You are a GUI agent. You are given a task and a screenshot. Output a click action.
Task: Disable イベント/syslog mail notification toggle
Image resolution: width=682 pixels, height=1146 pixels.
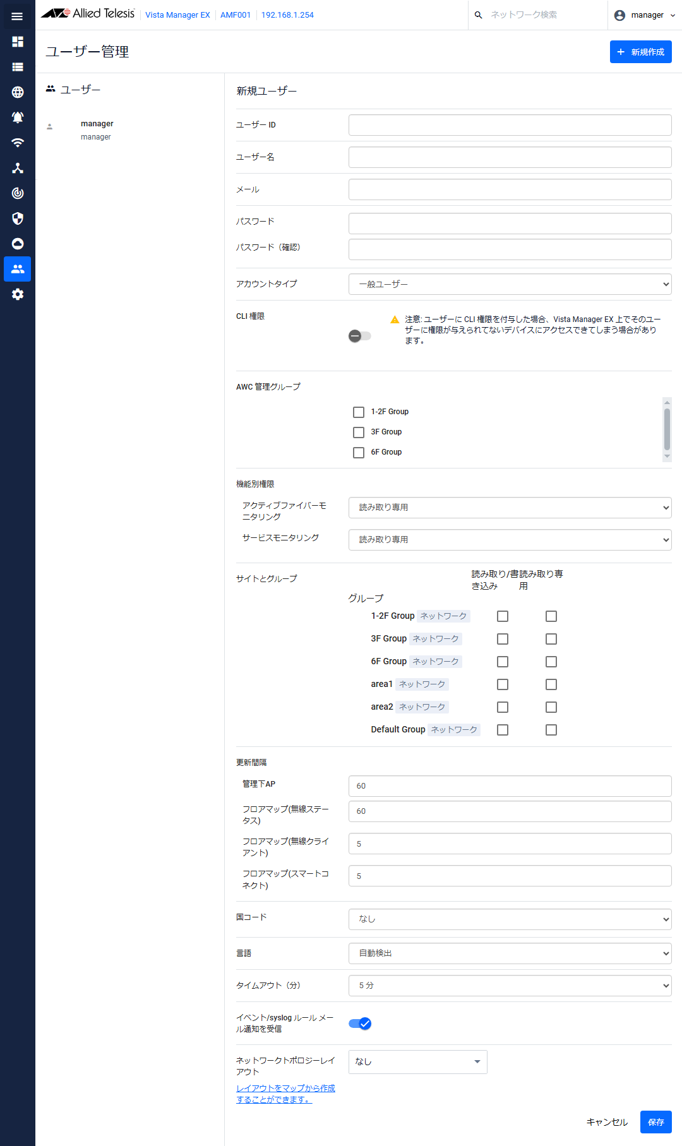pyautogui.click(x=360, y=1024)
